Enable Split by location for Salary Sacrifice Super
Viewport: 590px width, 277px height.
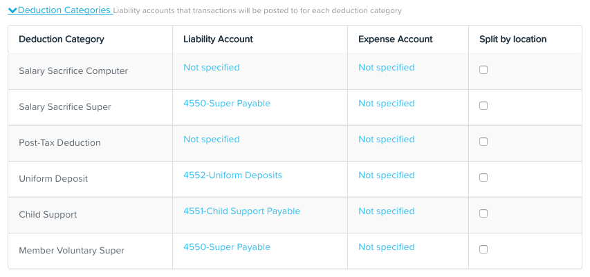click(483, 106)
